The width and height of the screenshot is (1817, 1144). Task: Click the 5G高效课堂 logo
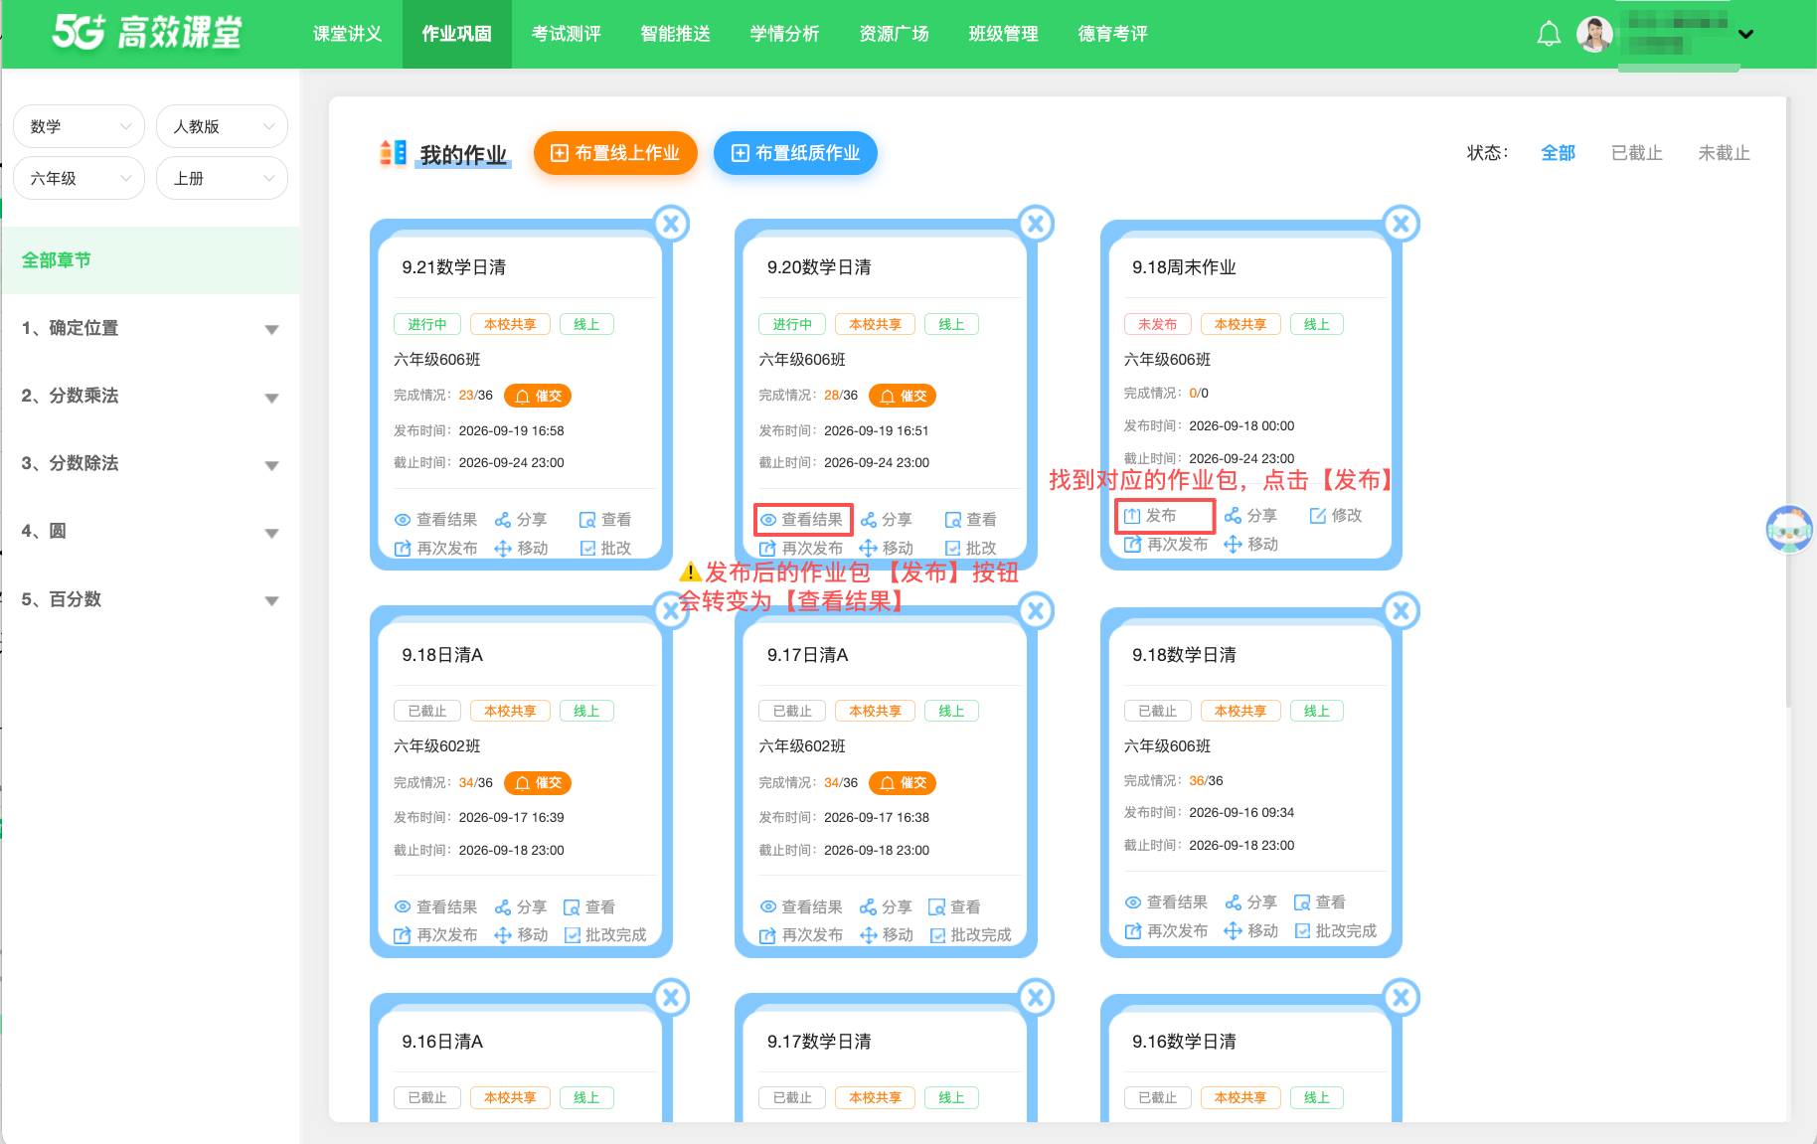click(147, 32)
